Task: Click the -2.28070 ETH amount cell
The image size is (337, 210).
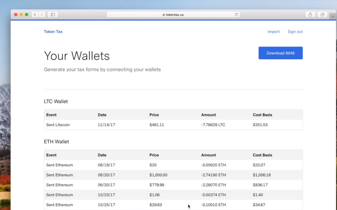Action: tap(213, 185)
